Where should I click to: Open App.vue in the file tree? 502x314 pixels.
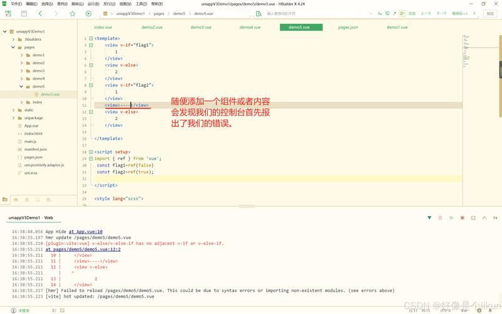[x=31, y=126]
